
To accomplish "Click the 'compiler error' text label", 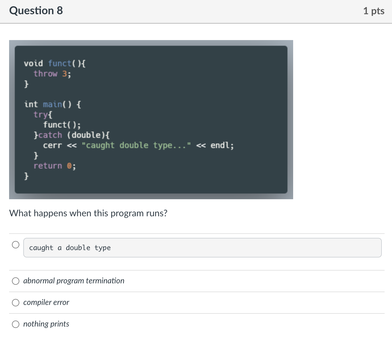I will tap(46, 302).
